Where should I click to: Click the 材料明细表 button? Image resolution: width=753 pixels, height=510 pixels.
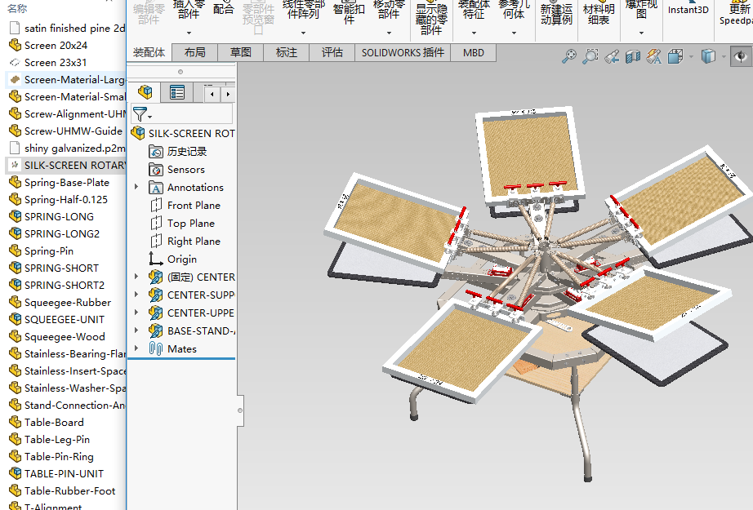[x=599, y=14]
